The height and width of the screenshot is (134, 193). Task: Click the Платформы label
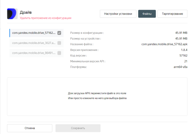(x=79, y=67)
